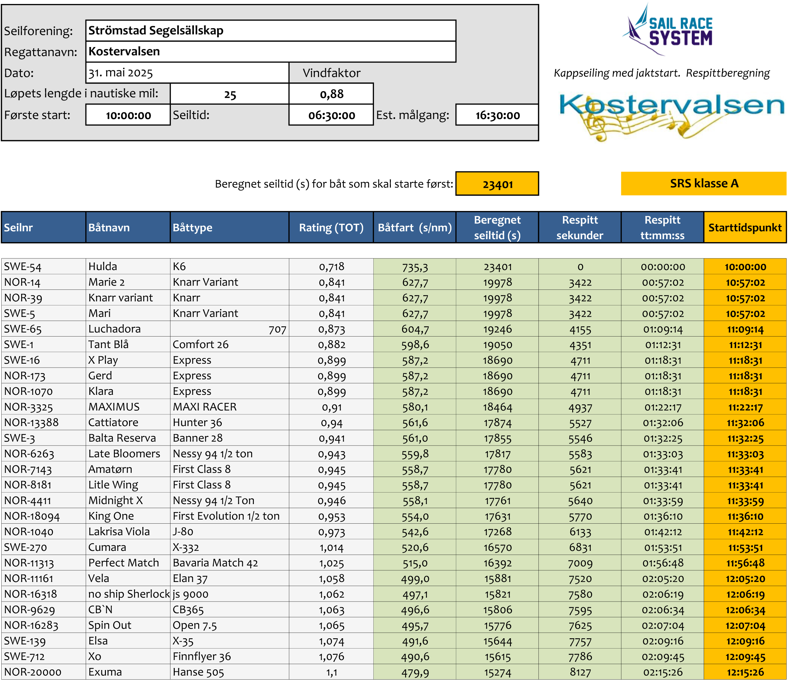Select boat name Exuma

pos(128,672)
